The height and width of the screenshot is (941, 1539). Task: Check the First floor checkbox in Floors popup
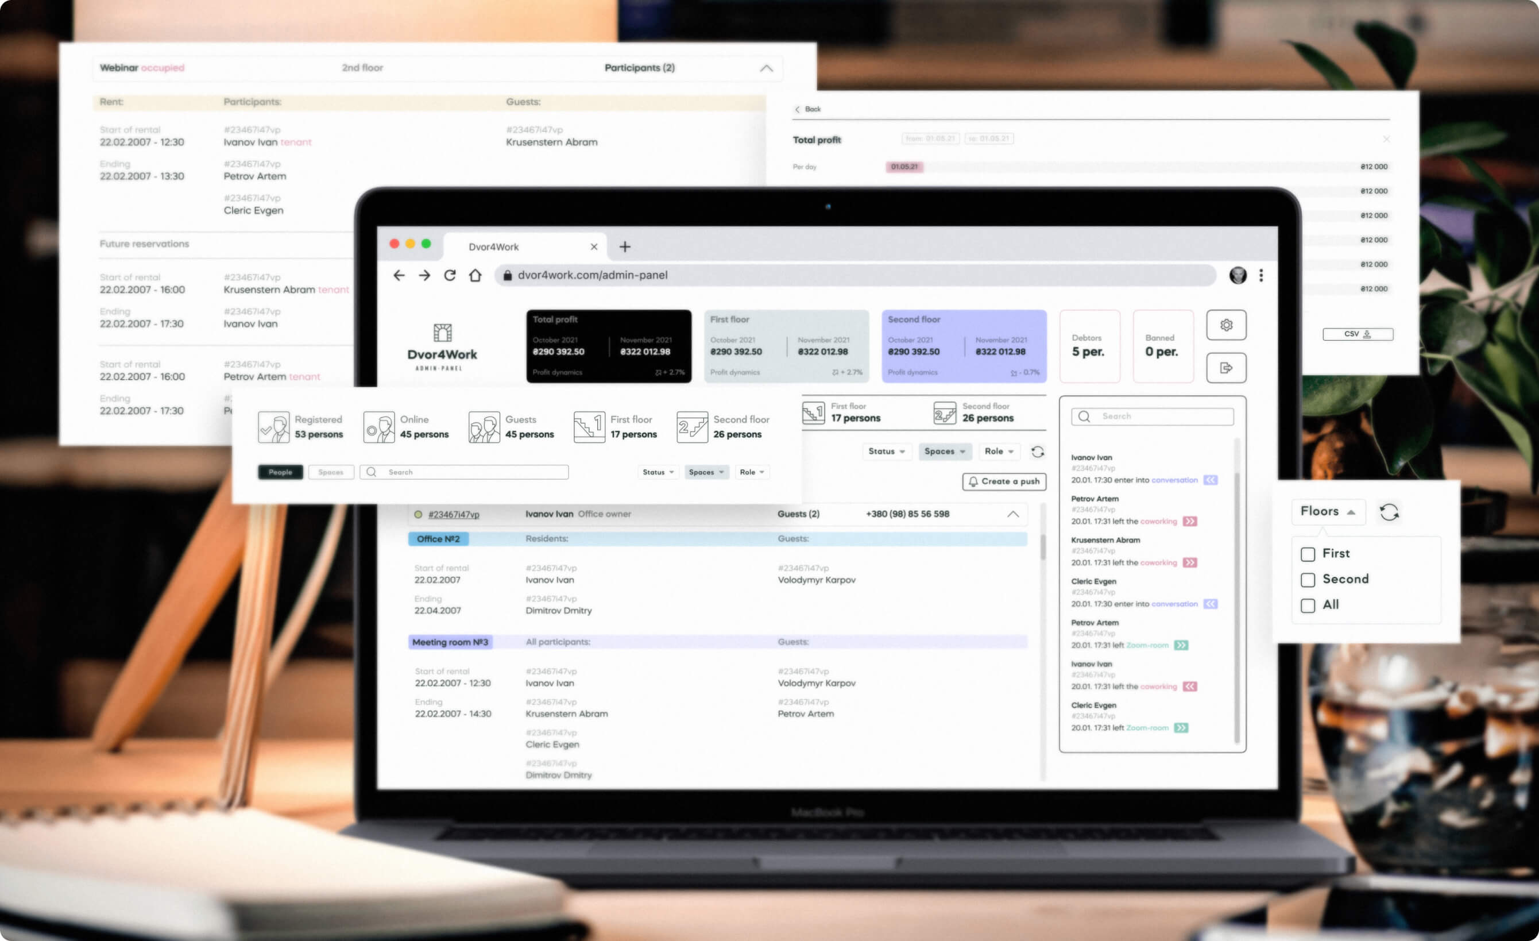pos(1308,554)
